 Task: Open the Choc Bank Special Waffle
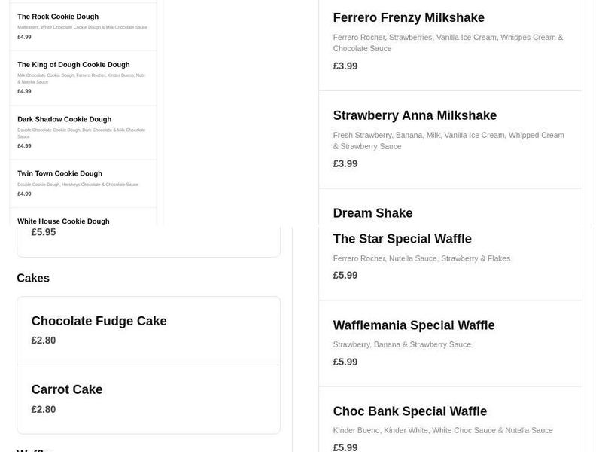pos(410,411)
